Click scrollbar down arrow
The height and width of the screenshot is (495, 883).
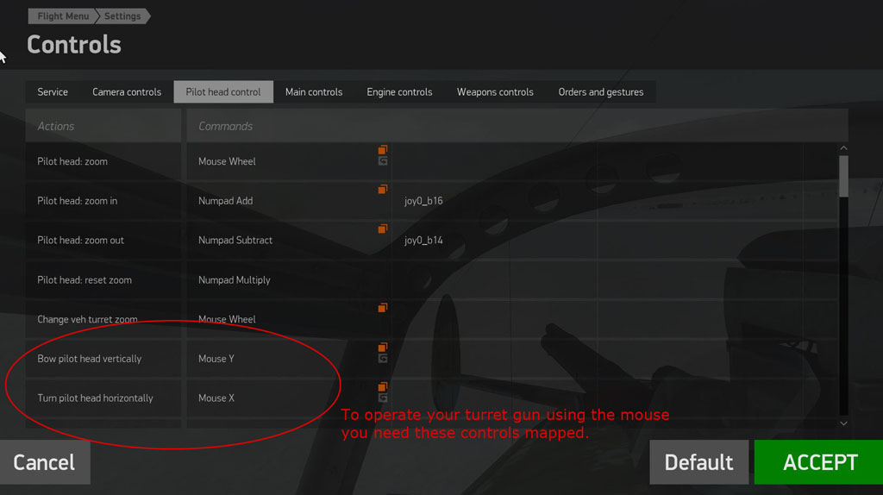(x=843, y=423)
